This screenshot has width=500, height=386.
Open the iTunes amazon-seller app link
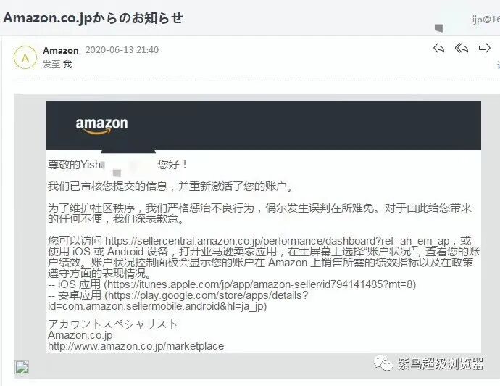pyautogui.click(x=260, y=284)
